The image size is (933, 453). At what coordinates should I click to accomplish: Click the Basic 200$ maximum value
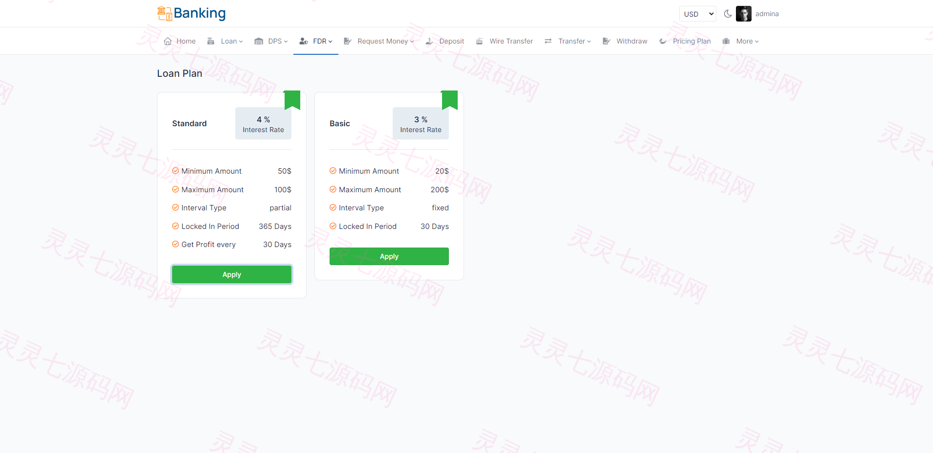(x=440, y=189)
